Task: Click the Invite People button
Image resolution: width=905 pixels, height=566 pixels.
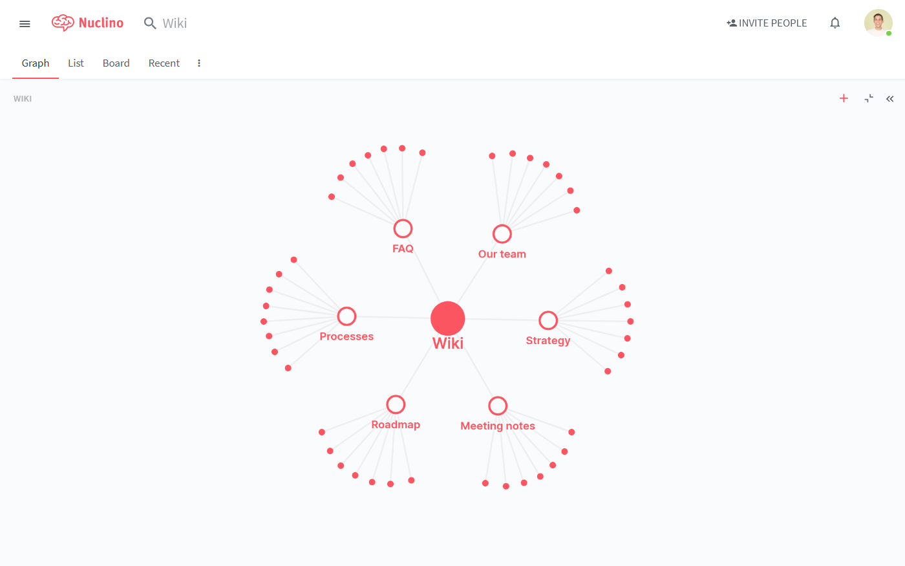Action: 767,23
